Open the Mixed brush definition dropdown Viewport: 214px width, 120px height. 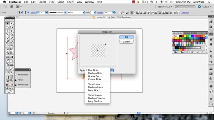pyautogui.click(x=84, y=13)
